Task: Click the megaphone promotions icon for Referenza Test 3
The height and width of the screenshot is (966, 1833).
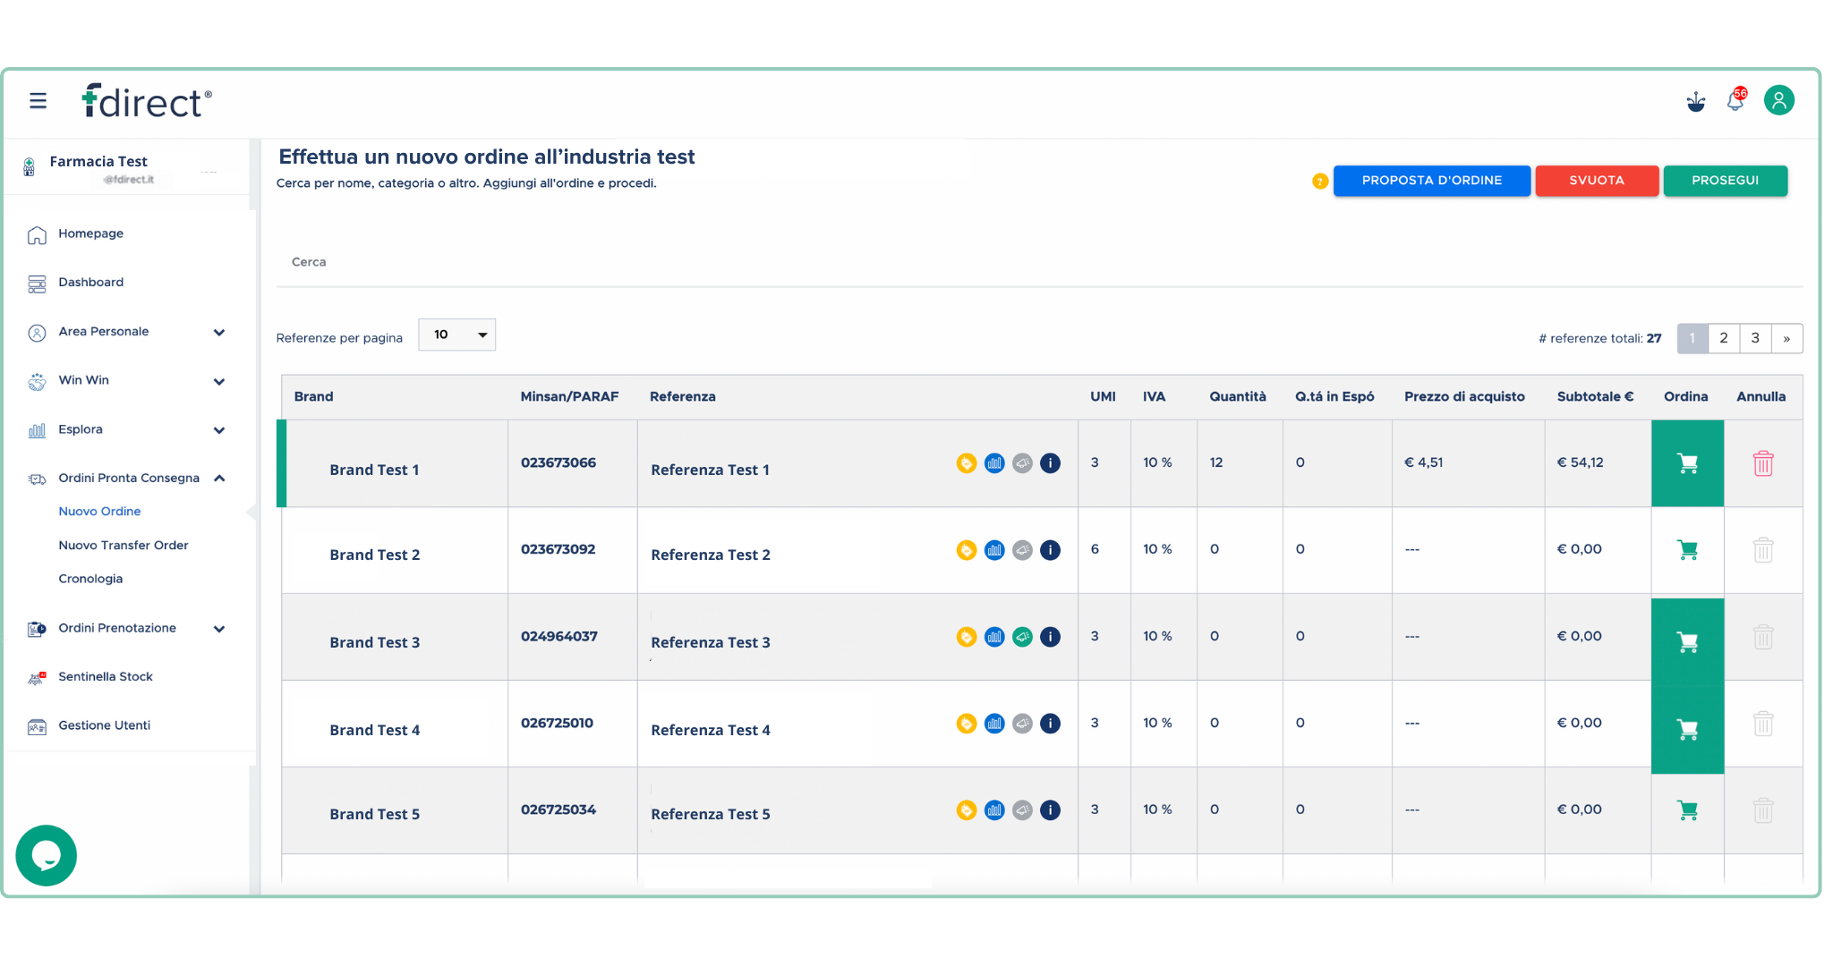Action: pos(1022,637)
